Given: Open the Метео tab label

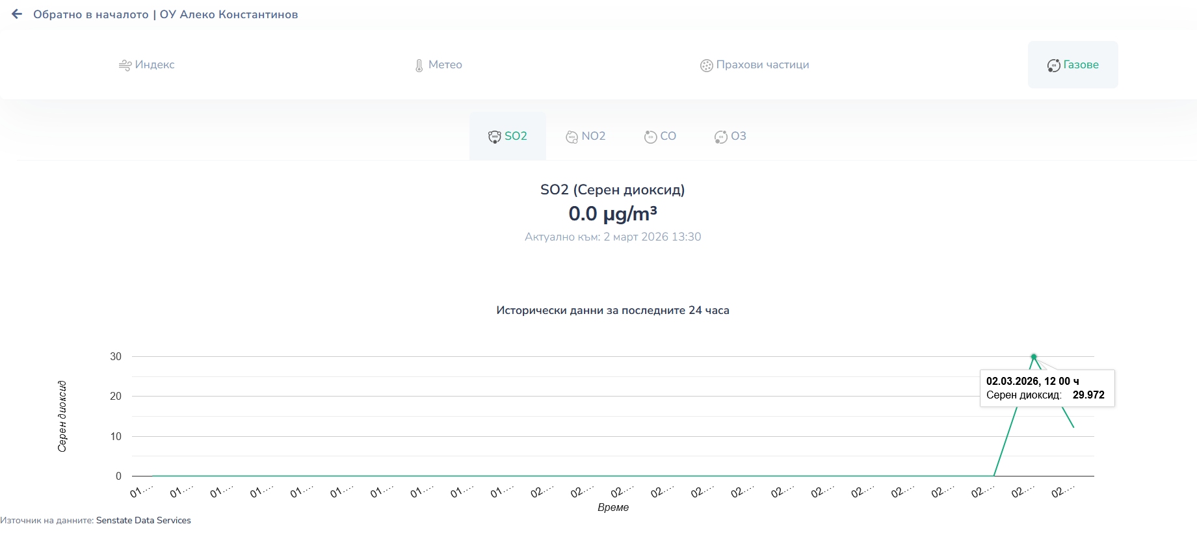Looking at the screenshot, I should coord(445,65).
